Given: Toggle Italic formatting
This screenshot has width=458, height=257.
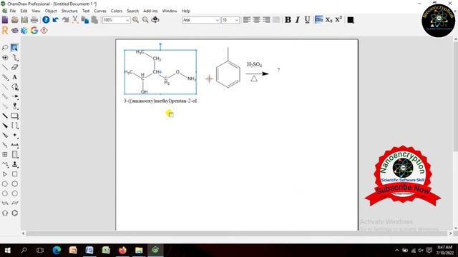Looking at the screenshot, I should [298, 20].
